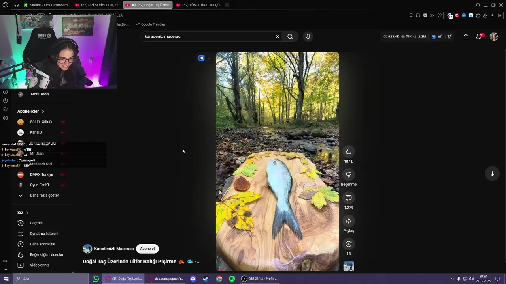Image resolution: width=506 pixels, height=284 pixels.
Task: Open Opera easy setup sliders icon
Action: pyautogui.click(x=500, y=15)
